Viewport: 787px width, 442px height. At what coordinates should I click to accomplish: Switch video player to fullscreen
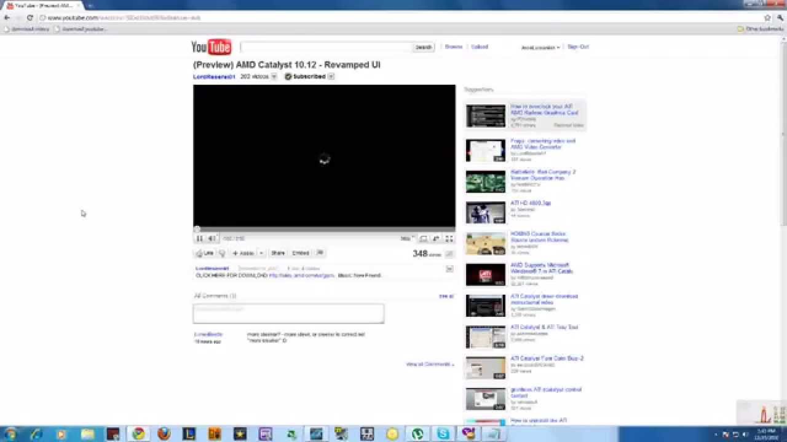click(x=449, y=238)
